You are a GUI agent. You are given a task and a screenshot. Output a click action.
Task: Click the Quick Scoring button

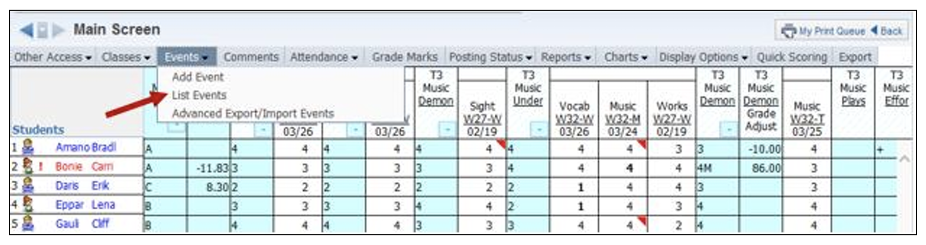[791, 57]
